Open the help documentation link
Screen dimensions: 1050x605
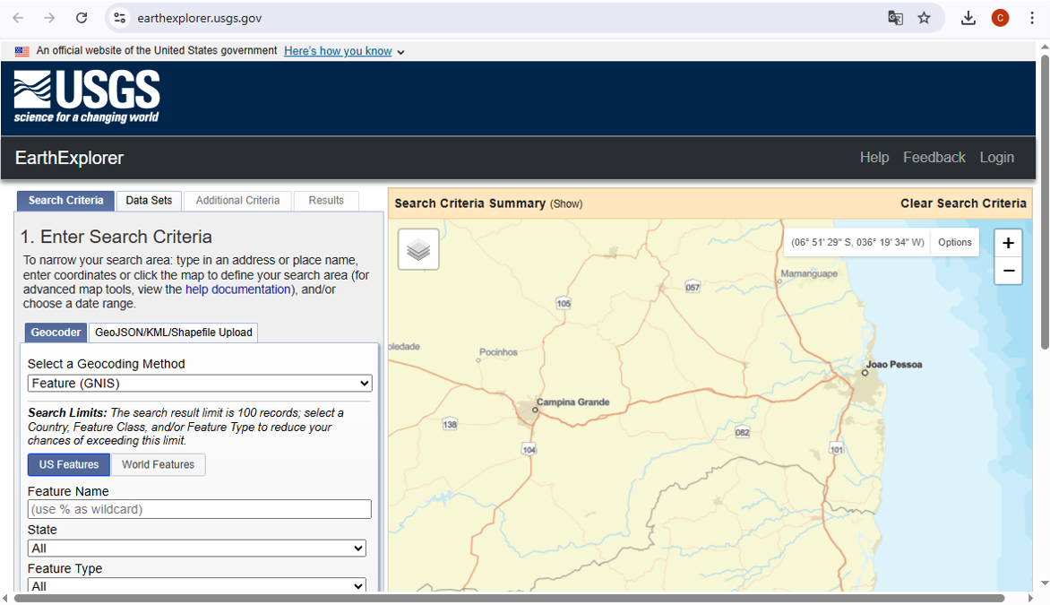[237, 290]
